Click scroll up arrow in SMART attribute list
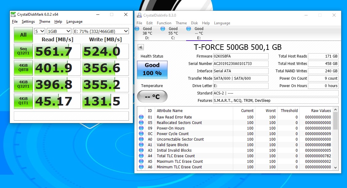 (336, 110)
